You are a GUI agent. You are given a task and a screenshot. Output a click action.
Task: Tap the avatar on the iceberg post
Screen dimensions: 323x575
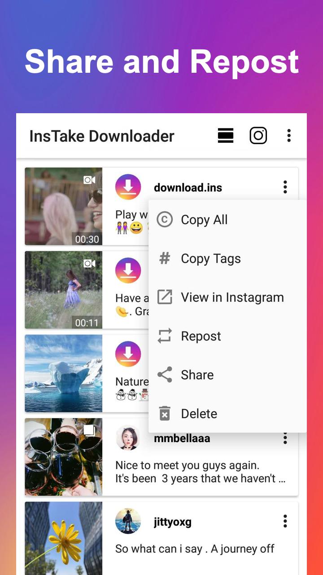[x=128, y=354]
